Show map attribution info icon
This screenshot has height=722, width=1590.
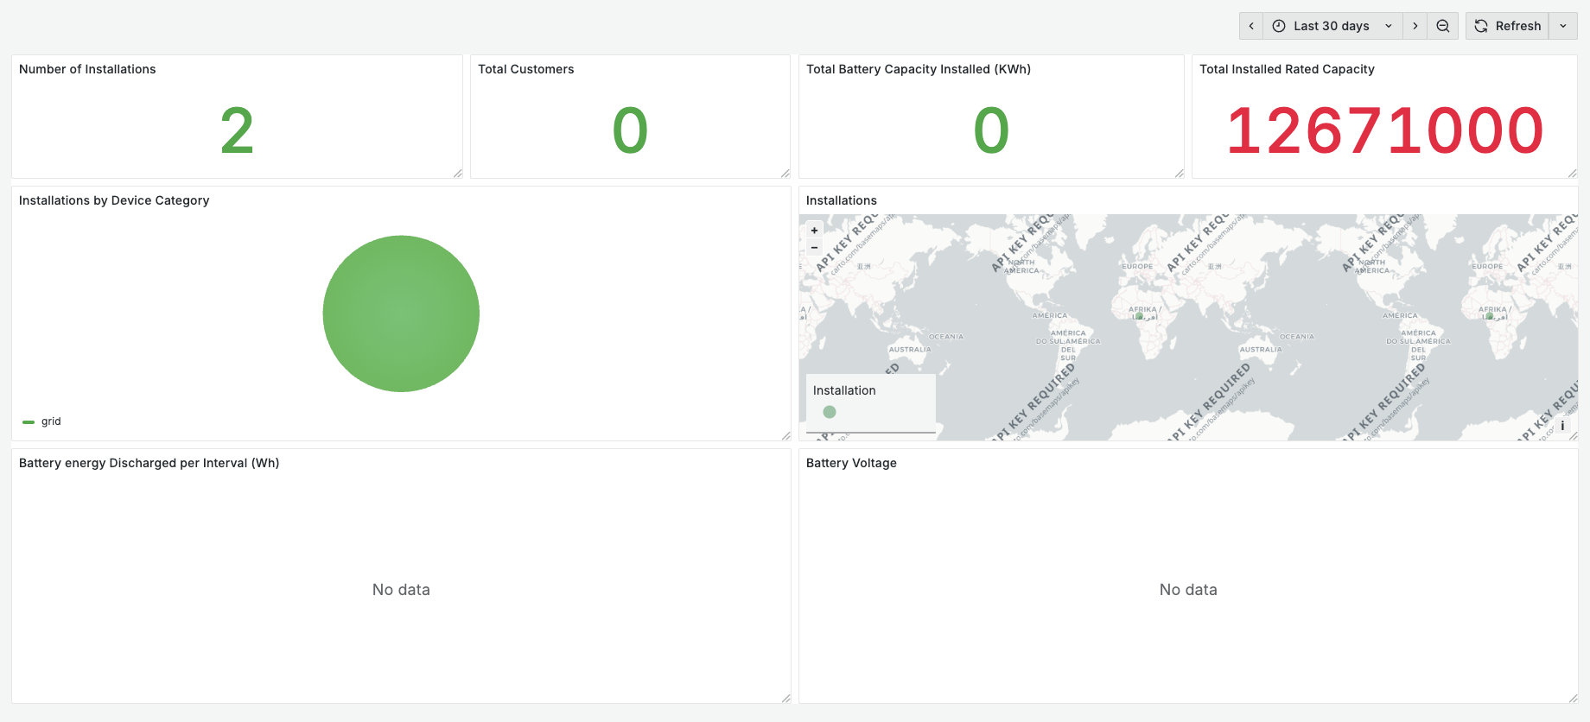1562,426
